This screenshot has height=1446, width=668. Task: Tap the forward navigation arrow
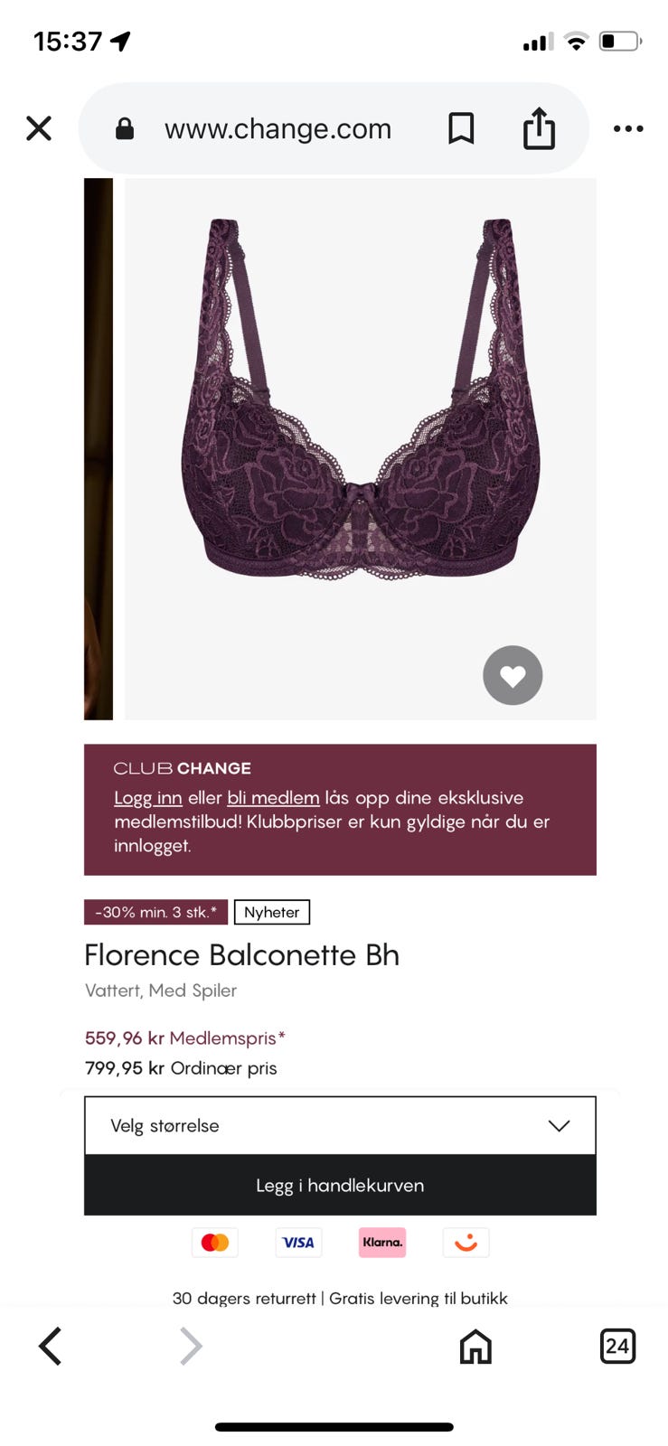tap(190, 1346)
